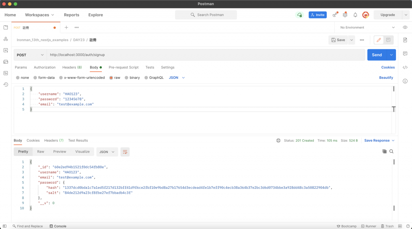Open Console in the status bar
Screen dimensions: 412x229
(x=58, y=226)
